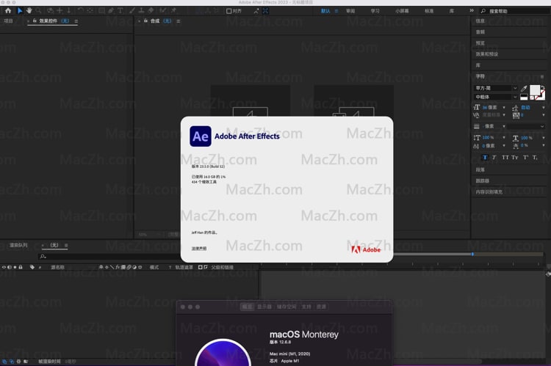Click the label tag column icon in timeline
The height and width of the screenshot is (366, 551).
[32, 268]
